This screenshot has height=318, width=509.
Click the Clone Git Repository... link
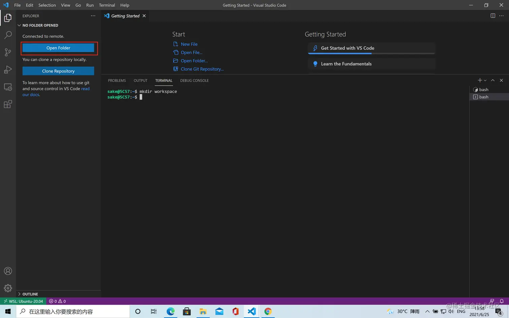[202, 69]
